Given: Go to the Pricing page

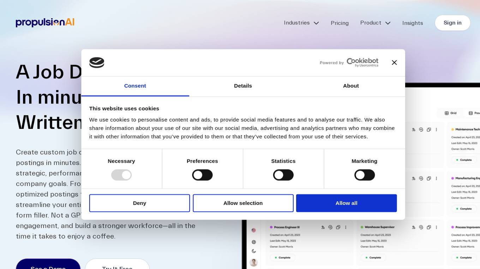Looking at the screenshot, I should tap(340, 23).
